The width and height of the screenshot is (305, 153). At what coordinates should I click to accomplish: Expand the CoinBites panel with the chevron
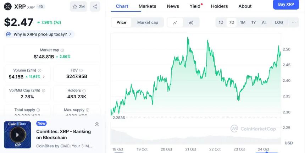click(x=97, y=124)
